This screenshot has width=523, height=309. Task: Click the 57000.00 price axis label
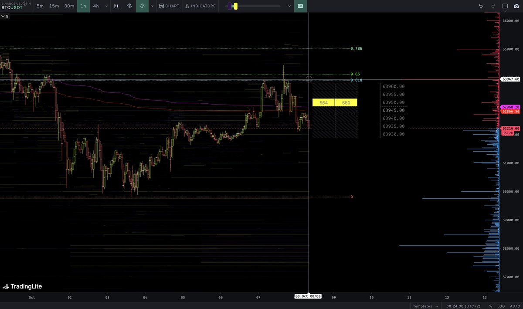[511, 277]
